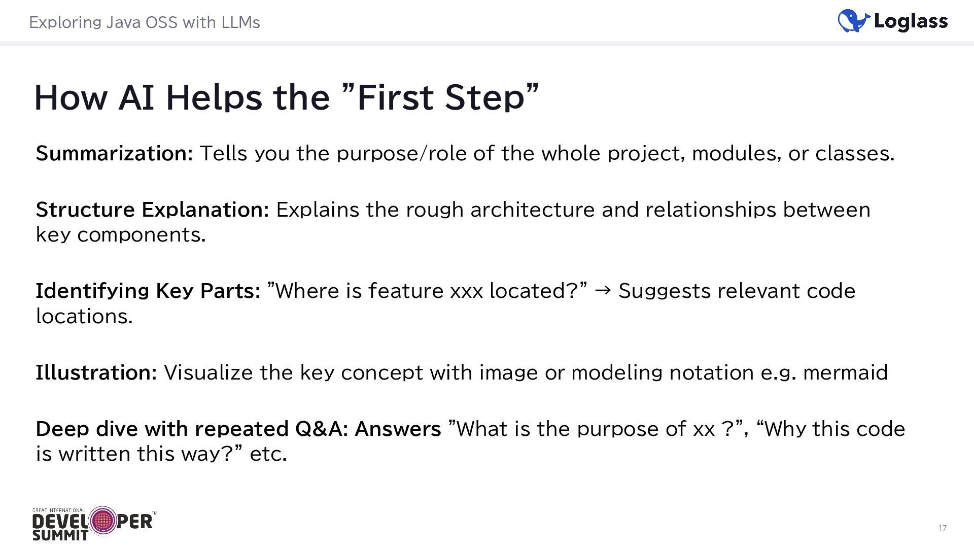Click the "Where is feature xxx located?" quote

tap(427, 291)
